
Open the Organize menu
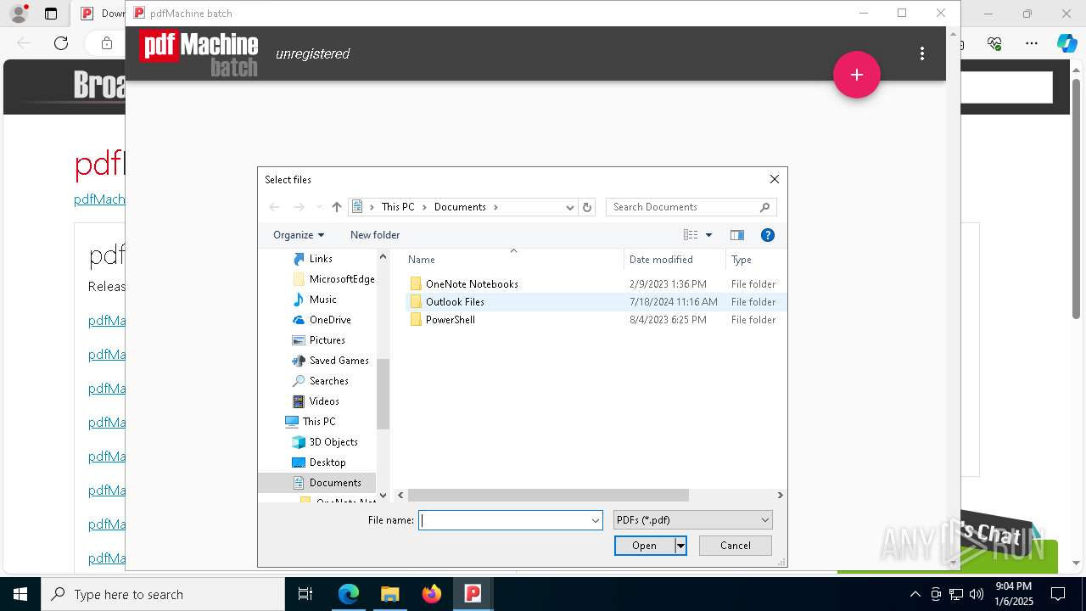[299, 235]
